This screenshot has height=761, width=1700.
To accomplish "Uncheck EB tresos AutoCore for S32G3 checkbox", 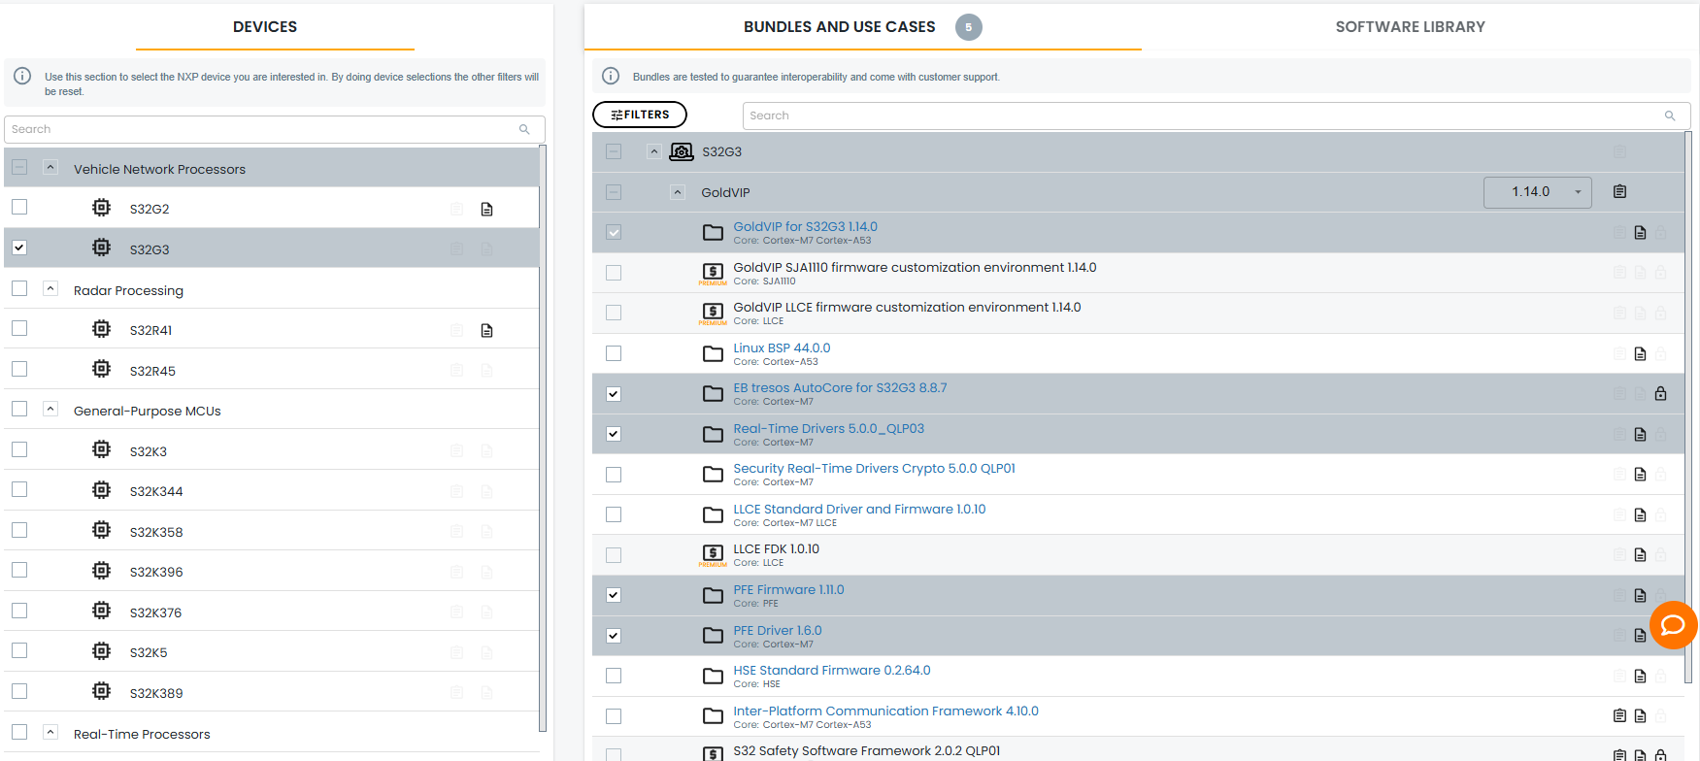I will 614,394.
